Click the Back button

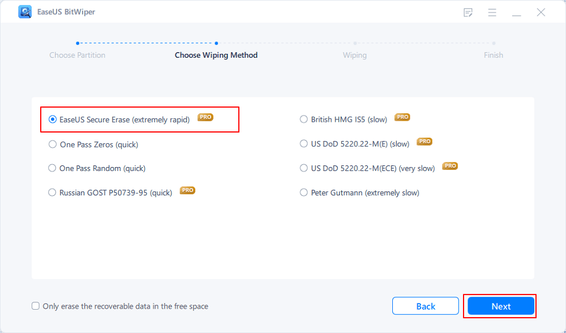[x=425, y=306]
